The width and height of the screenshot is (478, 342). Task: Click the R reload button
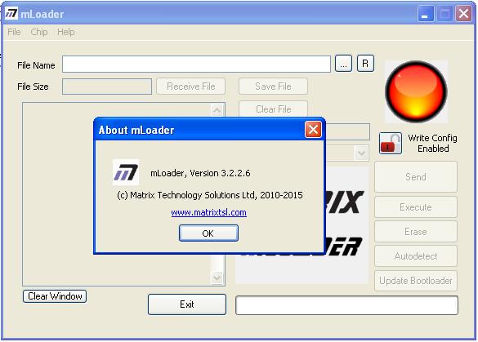[x=365, y=64]
